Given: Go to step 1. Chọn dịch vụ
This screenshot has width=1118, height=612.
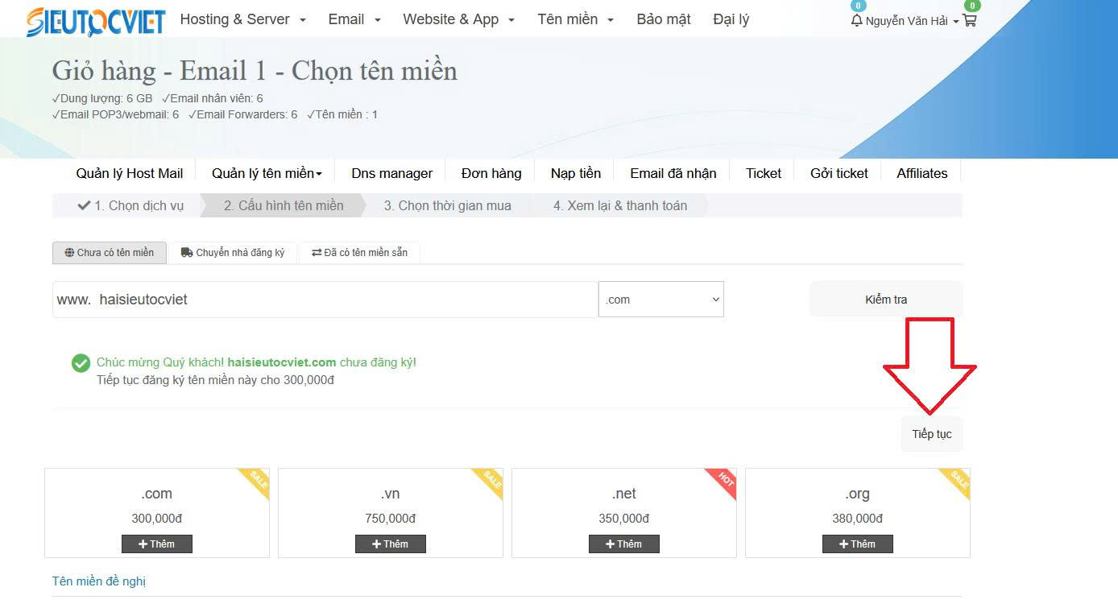Looking at the screenshot, I should pyautogui.click(x=130, y=206).
